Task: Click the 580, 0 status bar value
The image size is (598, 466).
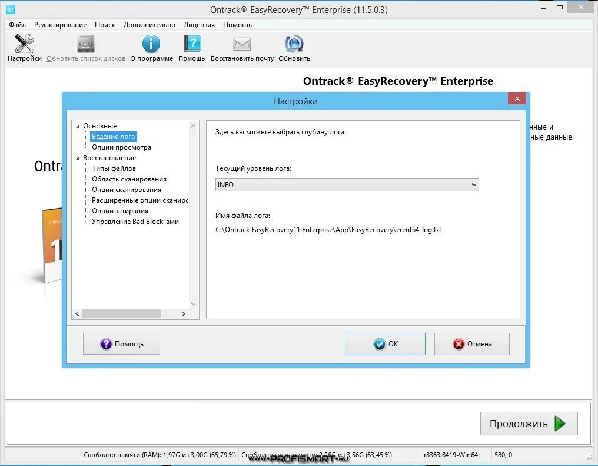Action: click(503, 455)
